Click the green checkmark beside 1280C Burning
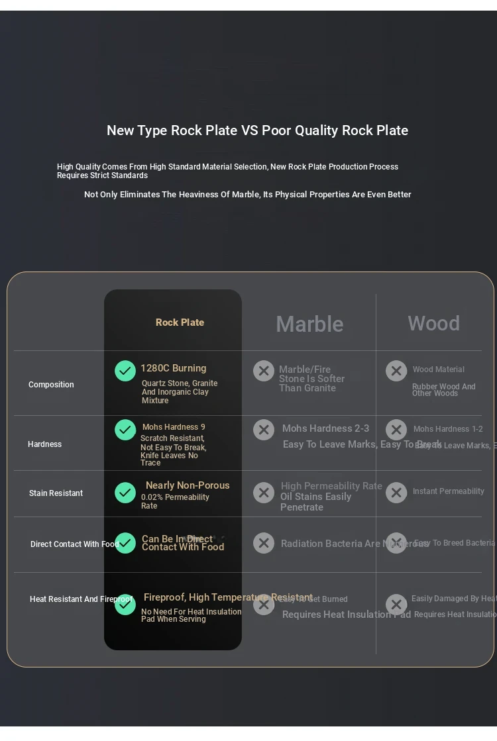The width and height of the screenshot is (497, 741). (x=125, y=371)
